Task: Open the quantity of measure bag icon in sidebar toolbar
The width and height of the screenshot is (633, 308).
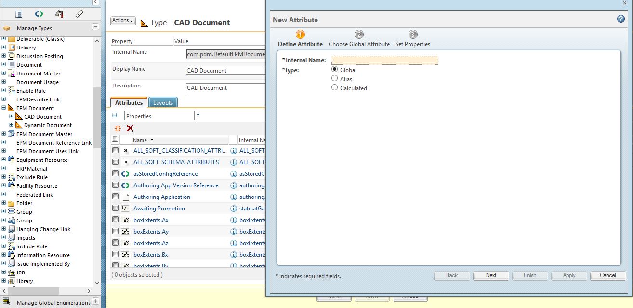Action: 59,14
